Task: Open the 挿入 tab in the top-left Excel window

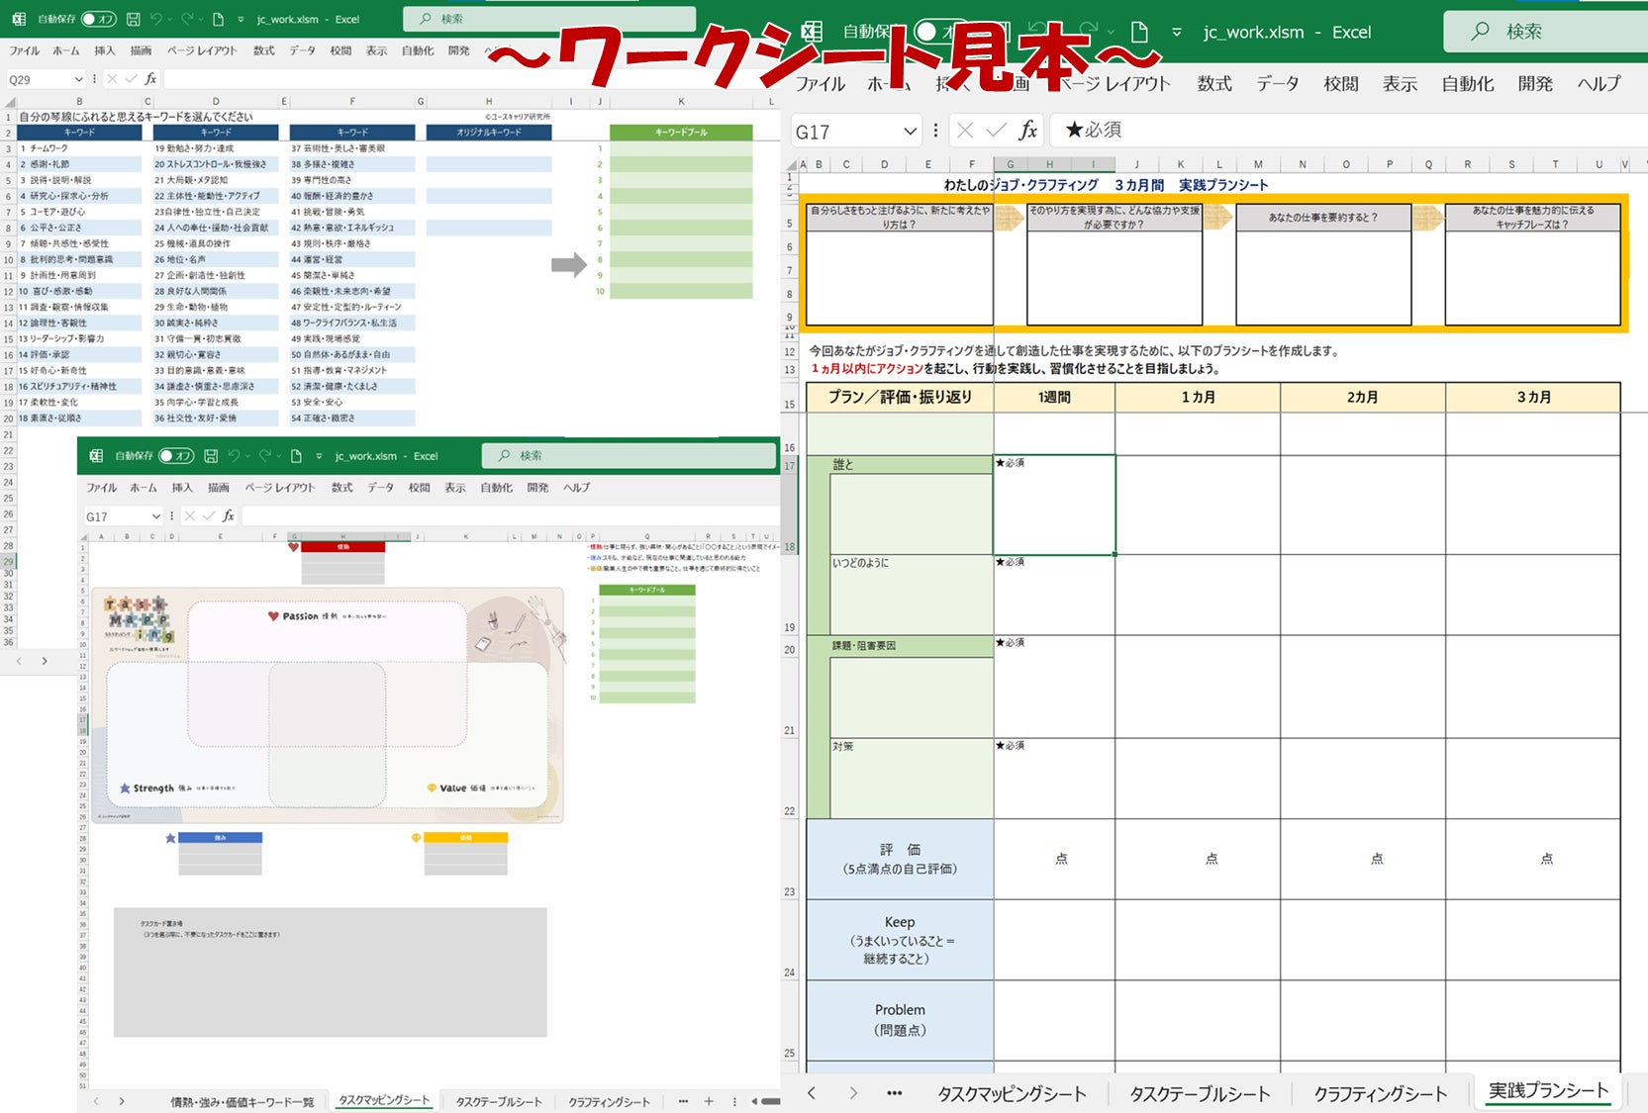Action: [104, 50]
